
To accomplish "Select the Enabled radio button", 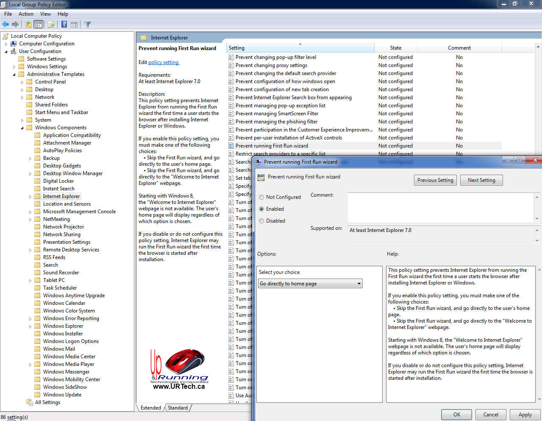I will point(261,209).
